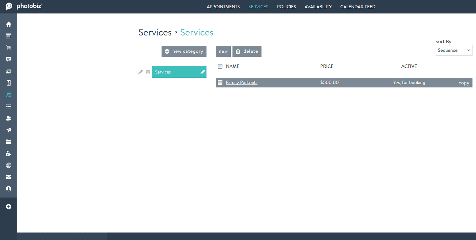This screenshot has width=476, height=240.
Task: Open the AVAILABILITY section
Action: 318,7
